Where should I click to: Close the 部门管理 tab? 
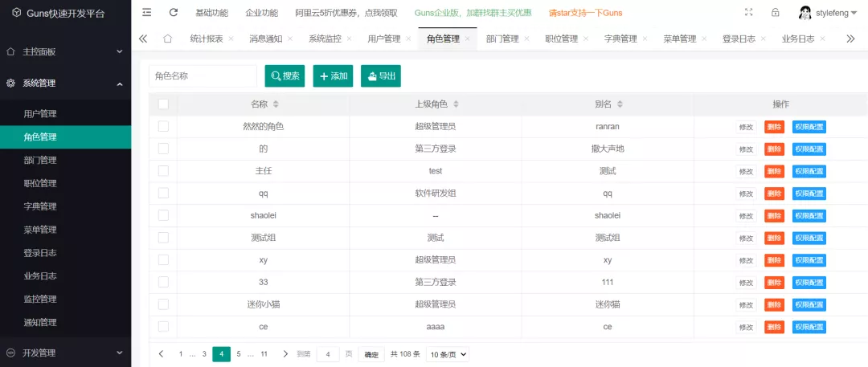pos(526,39)
